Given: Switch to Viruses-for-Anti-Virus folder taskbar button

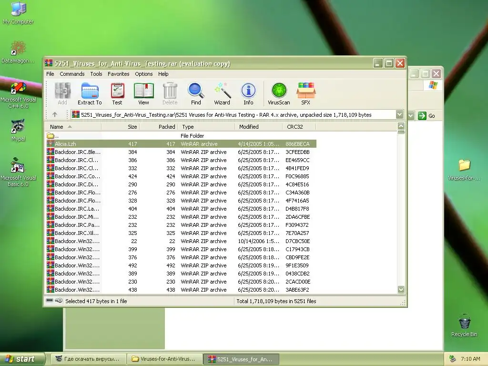Looking at the screenshot, I should point(164,359).
